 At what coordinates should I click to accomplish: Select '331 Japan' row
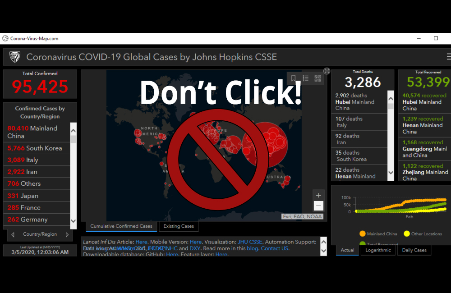[37, 196]
